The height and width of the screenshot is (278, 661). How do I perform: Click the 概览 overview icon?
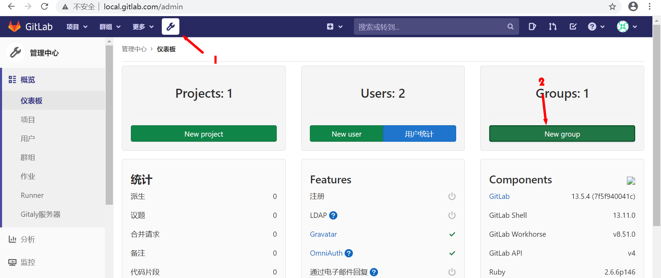[x=12, y=79]
